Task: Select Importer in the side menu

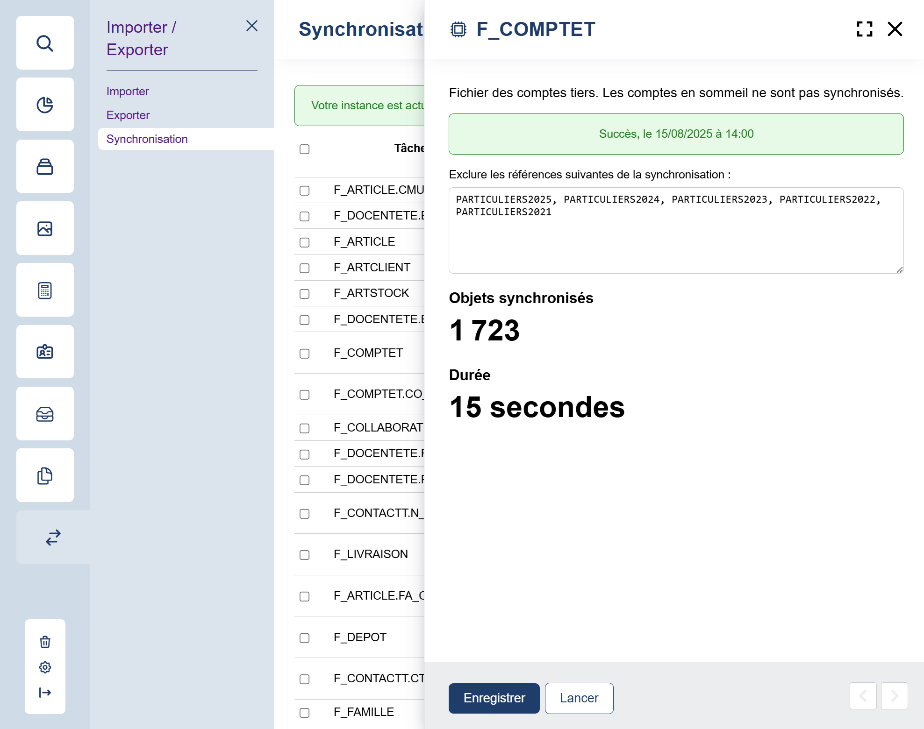Action: click(x=128, y=91)
